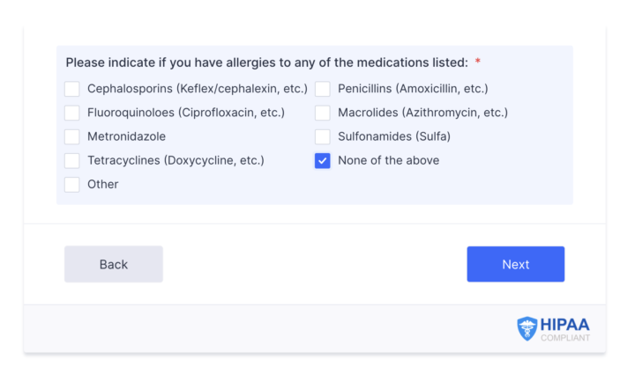
Task: Click the HIPAA Compliant badge text
Action: [565, 329]
